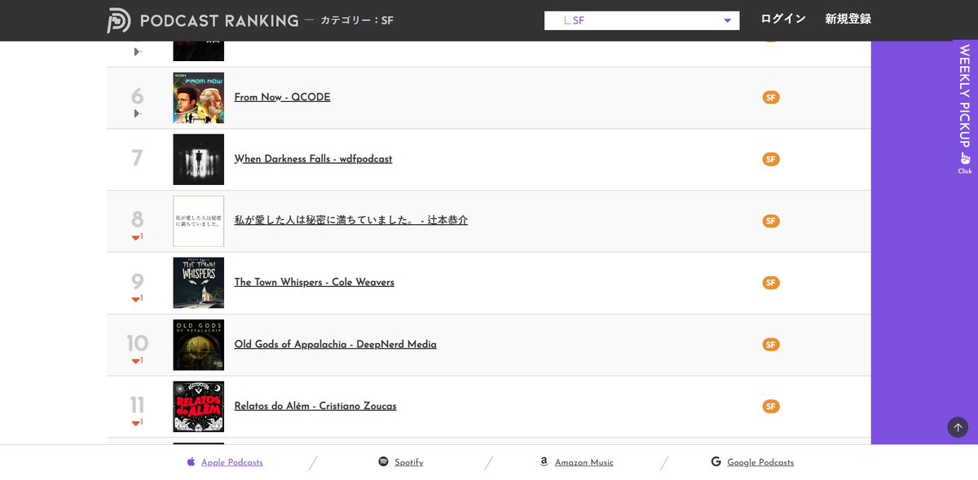This screenshot has height=480, width=978.
Task: Click Old Gods of Appalachia cover thumbnail
Action: pos(198,345)
